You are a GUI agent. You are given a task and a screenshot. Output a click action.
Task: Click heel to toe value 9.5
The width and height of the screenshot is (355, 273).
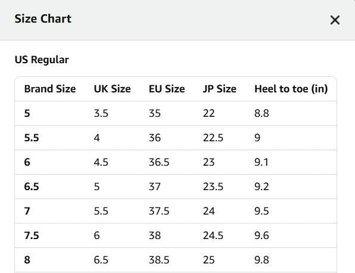[x=261, y=211]
